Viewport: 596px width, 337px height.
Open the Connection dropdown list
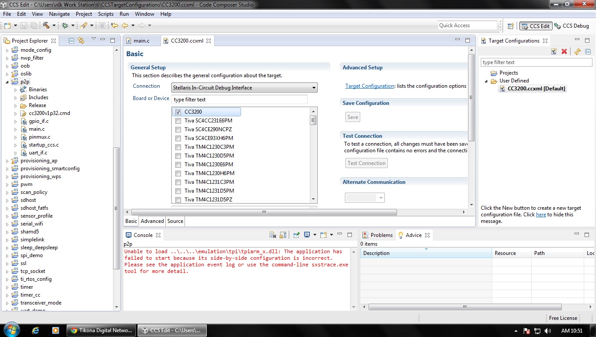[245, 88]
